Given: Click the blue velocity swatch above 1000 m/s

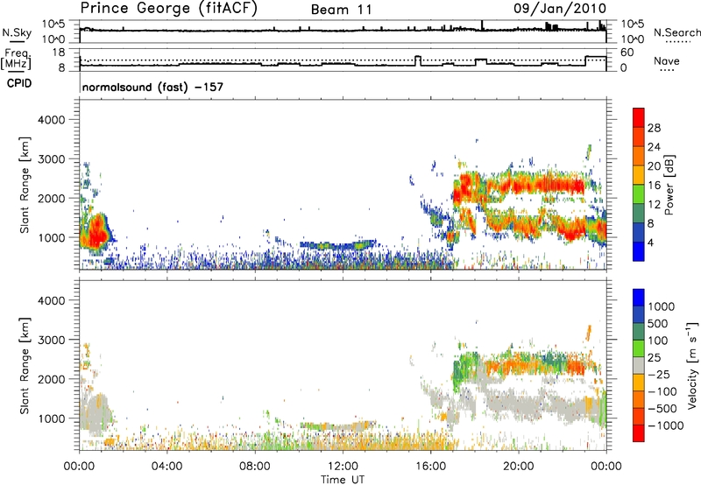Looking at the screenshot, I should 639,298.
